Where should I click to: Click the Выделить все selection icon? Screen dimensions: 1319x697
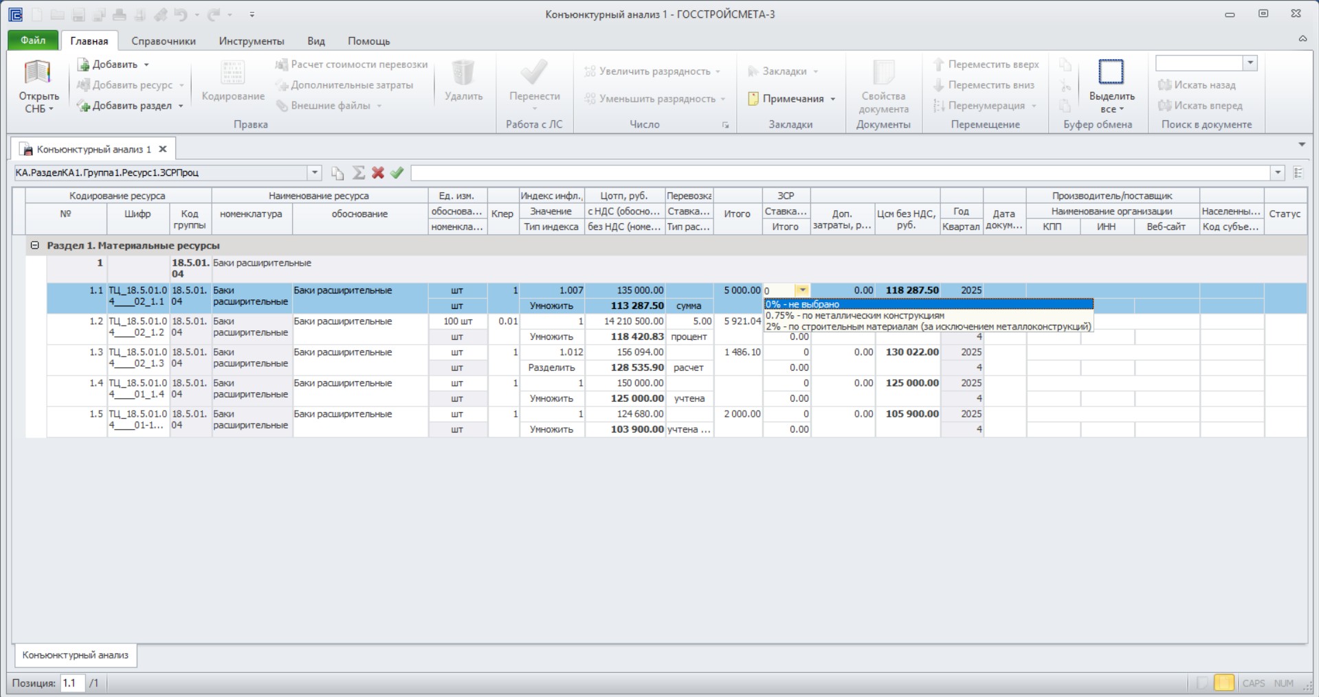[1111, 72]
